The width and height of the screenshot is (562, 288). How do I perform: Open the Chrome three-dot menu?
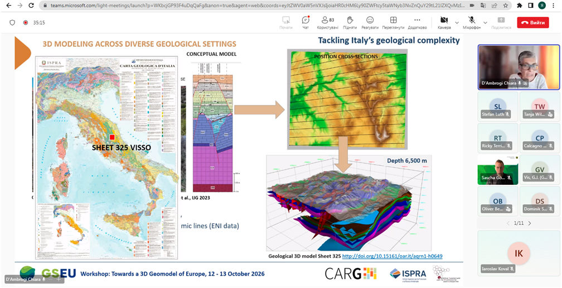pos(554,6)
